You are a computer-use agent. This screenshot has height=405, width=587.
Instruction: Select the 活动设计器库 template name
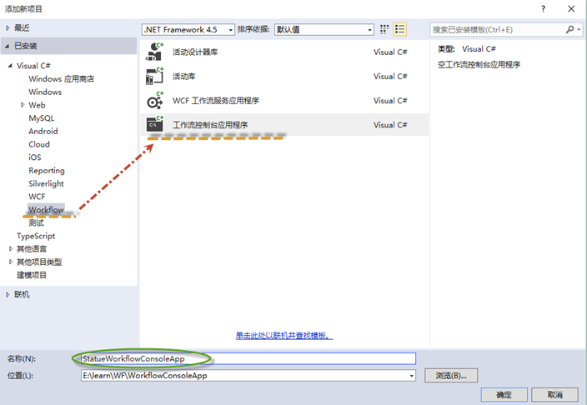pos(195,52)
